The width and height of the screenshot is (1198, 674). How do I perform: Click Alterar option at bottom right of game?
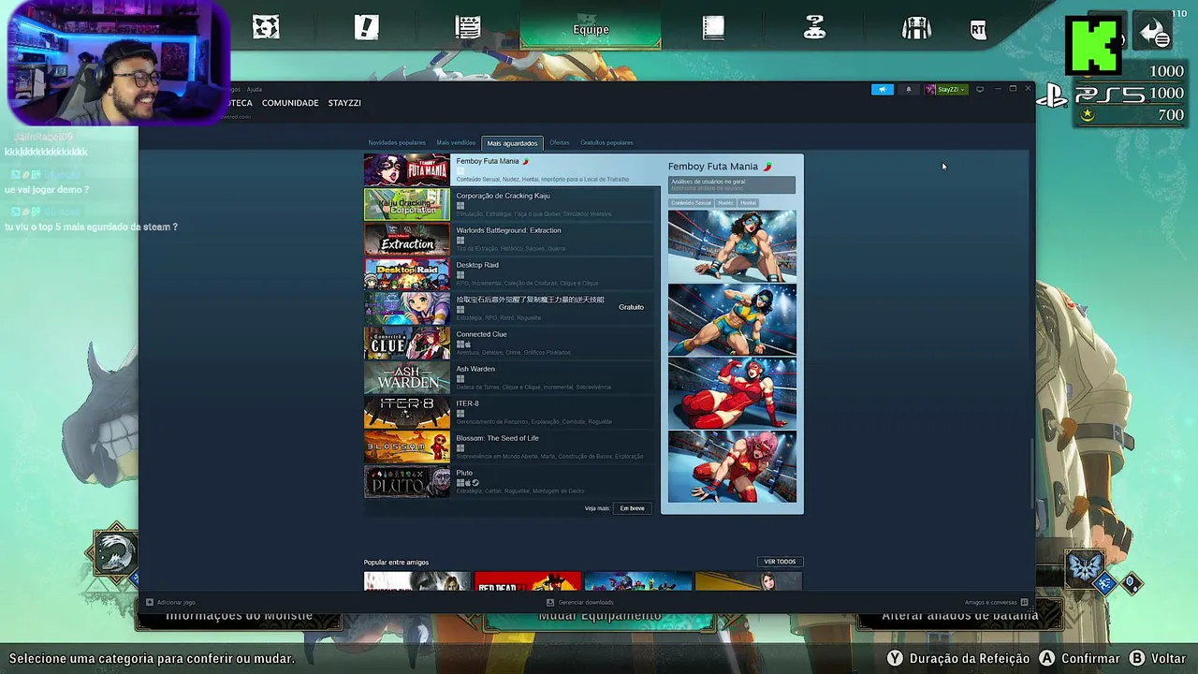click(959, 616)
